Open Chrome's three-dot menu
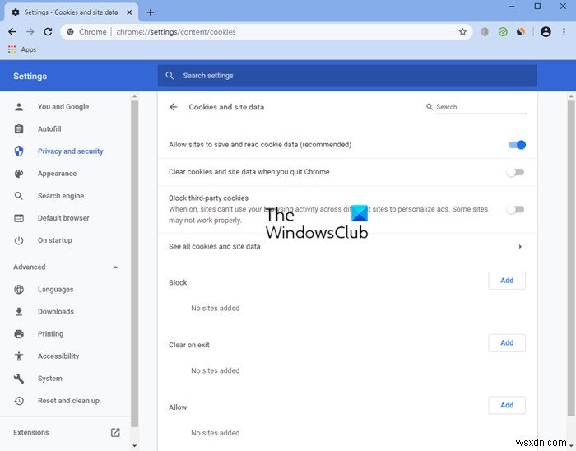 pos(564,32)
